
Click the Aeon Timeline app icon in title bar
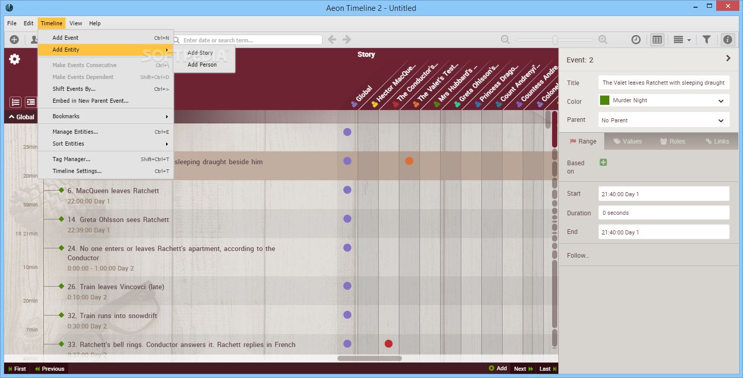click(9, 8)
